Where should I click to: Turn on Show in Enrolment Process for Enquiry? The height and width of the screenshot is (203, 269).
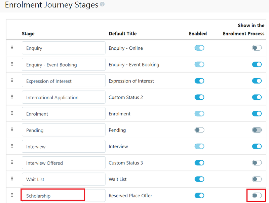tap(257, 48)
